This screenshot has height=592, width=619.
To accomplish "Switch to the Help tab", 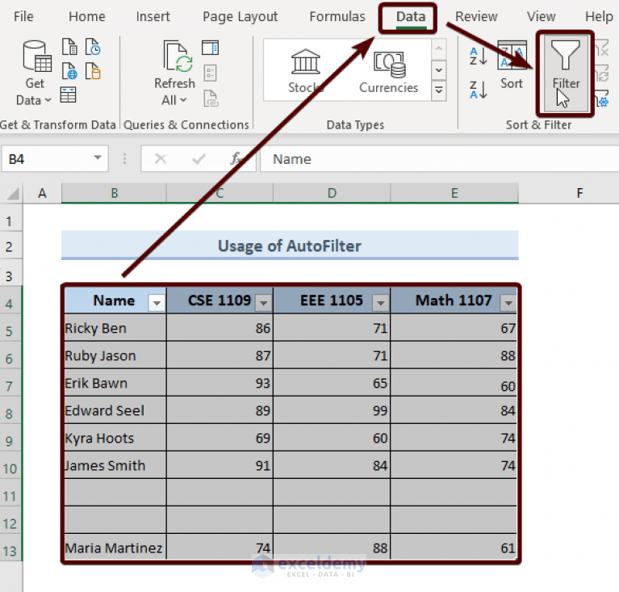I will pyautogui.click(x=599, y=17).
